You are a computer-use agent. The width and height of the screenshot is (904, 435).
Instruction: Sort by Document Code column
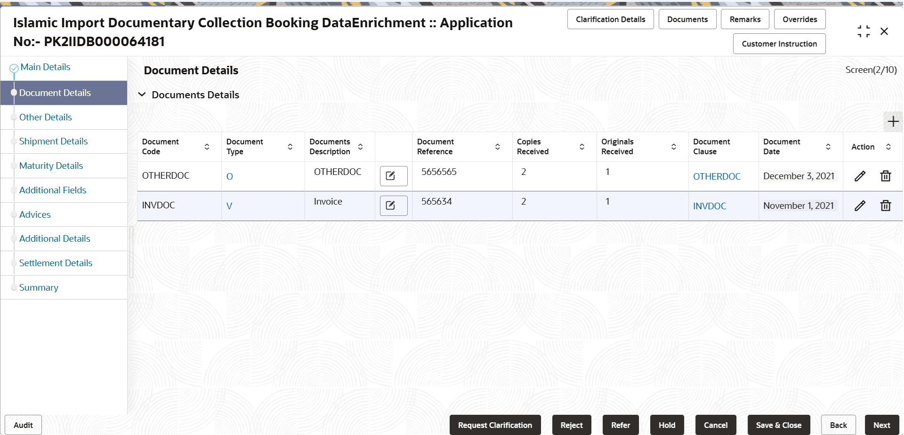[x=207, y=147]
